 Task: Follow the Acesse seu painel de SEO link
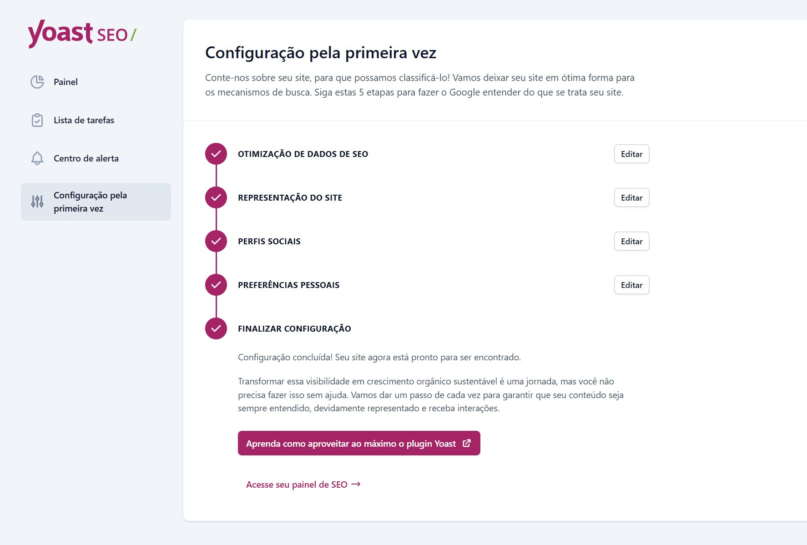pos(303,484)
